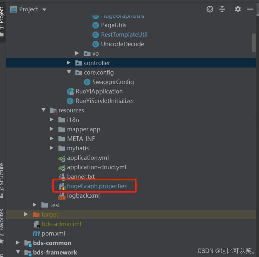Open the 2: Favorites side tab
Viewport: 259px width, 257px height.
click(x=2, y=223)
